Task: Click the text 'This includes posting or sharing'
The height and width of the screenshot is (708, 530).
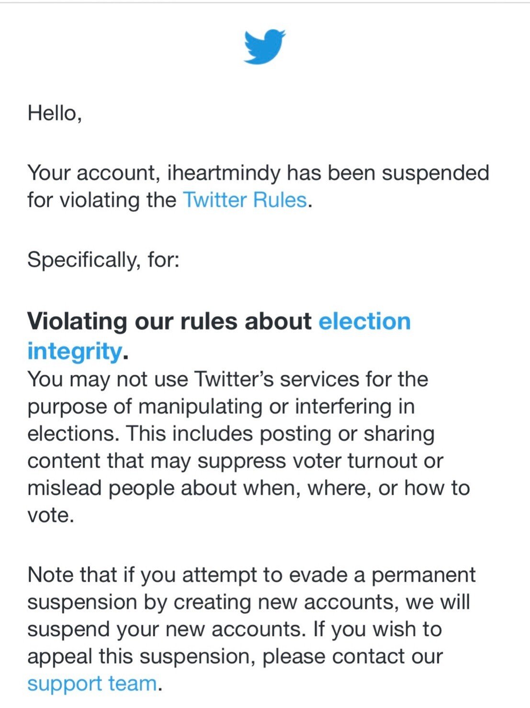Action: point(280,434)
